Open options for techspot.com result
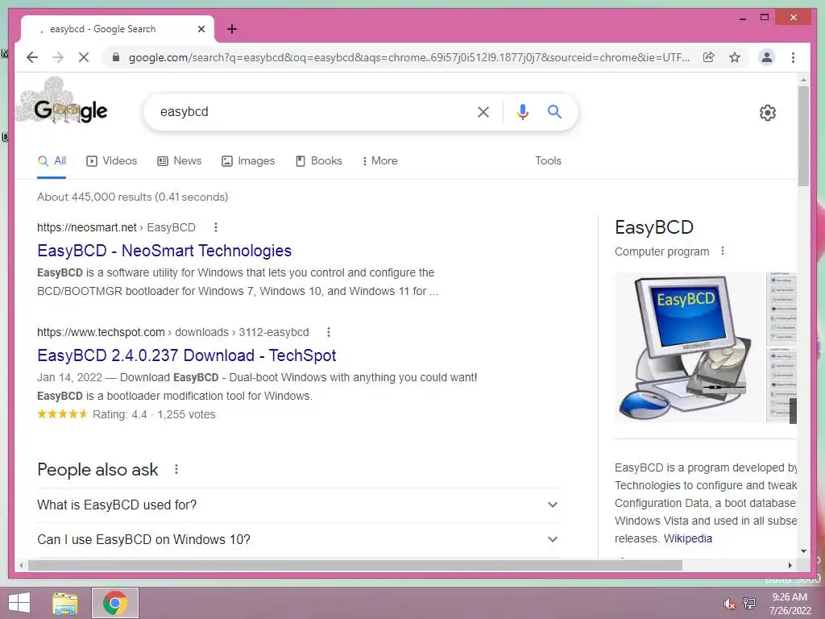The width and height of the screenshot is (825, 619). coord(329,332)
